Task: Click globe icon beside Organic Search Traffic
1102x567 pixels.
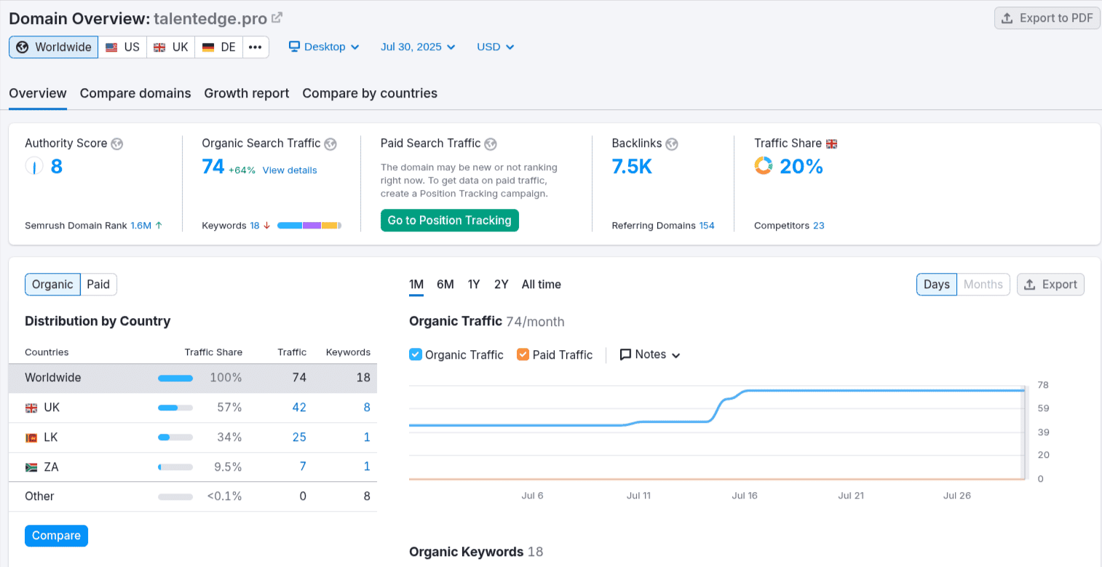Action: point(330,144)
